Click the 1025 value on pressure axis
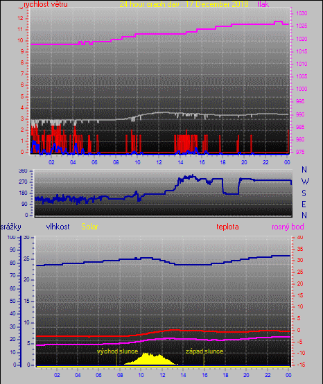The width and height of the screenshot is (323, 384). tap(302, 26)
